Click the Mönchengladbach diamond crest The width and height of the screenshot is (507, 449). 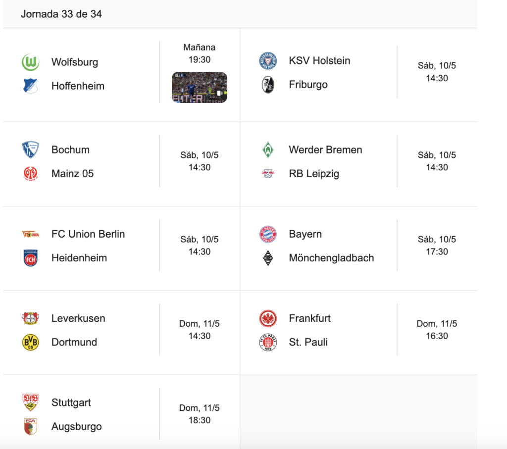tap(268, 258)
